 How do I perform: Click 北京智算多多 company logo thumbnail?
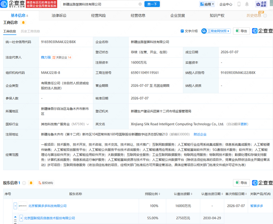pyautogui.click(x=23, y=206)
